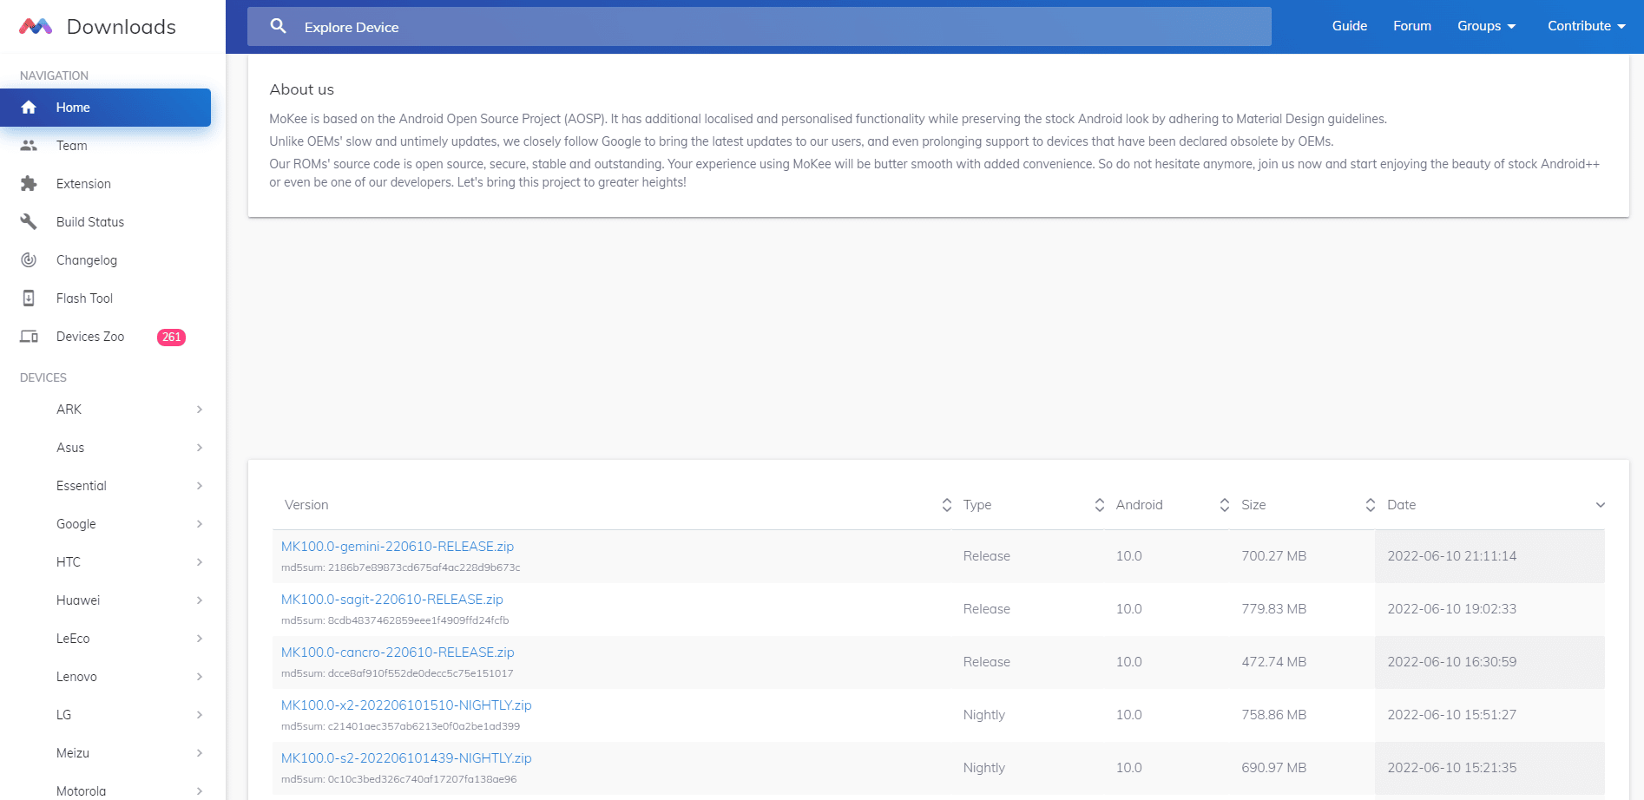
Task: Click the cancro md5sum text
Action: click(398, 673)
